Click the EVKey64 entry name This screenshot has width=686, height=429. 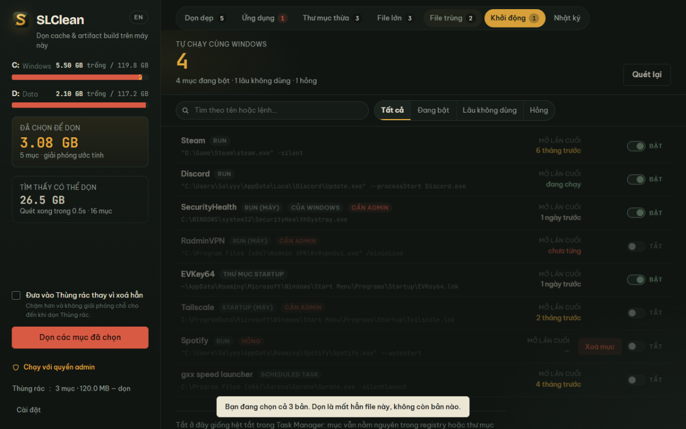(x=198, y=274)
